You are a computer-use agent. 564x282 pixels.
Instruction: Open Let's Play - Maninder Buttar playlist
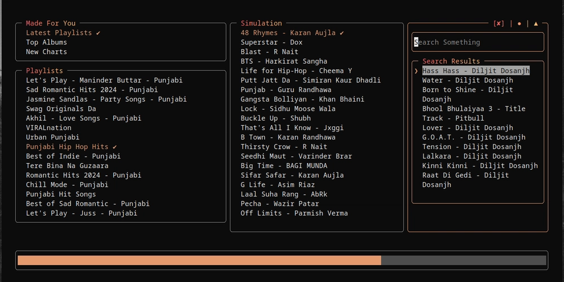click(104, 80)
